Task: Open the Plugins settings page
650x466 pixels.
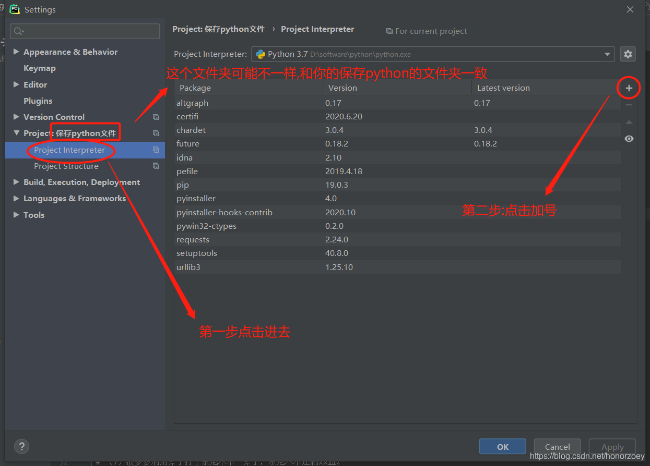Action: [x=38, y=101]
